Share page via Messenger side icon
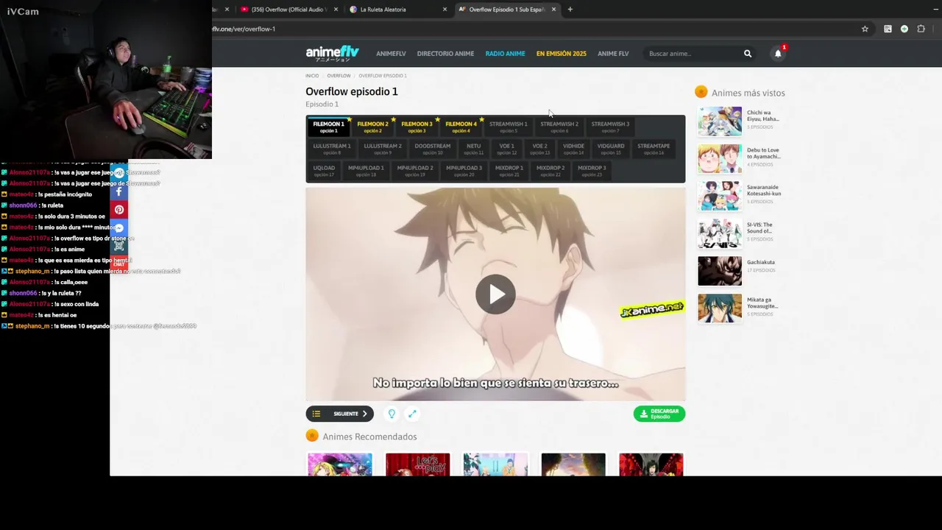This screenshot has height=530, width=942. coord(118,228)
